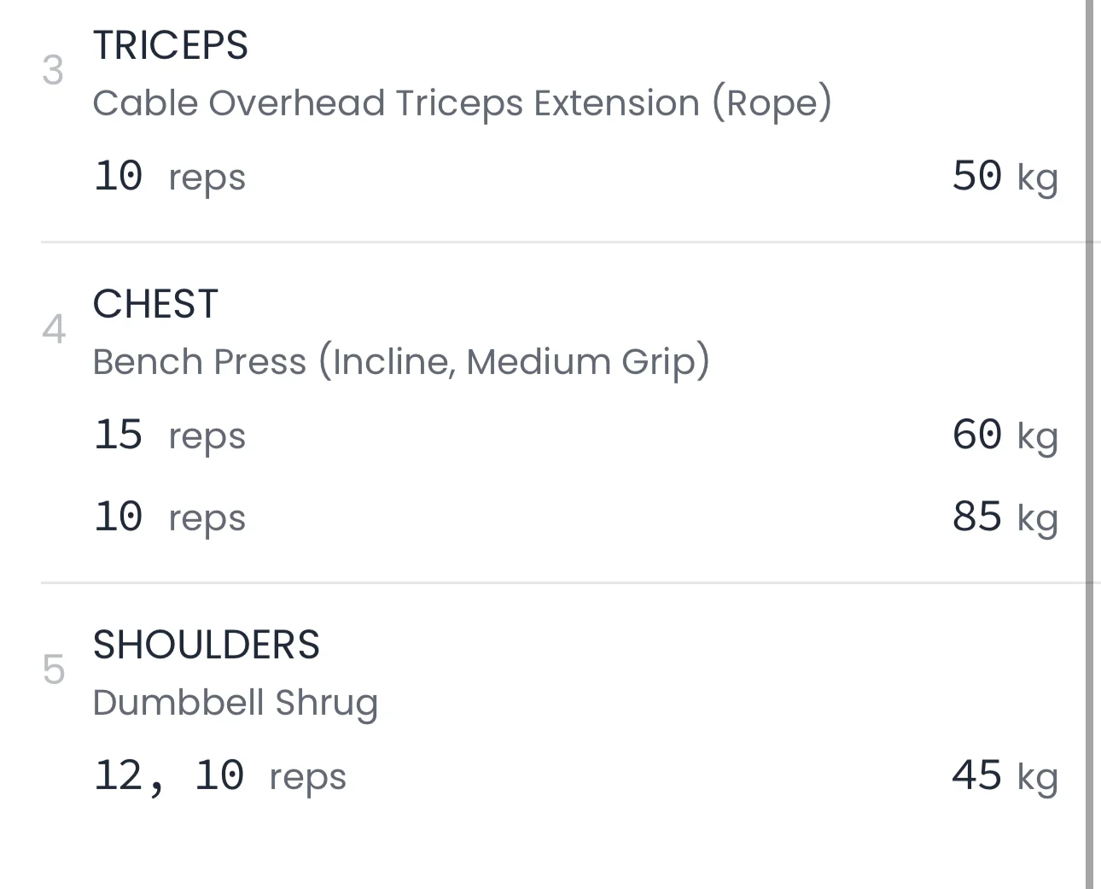The height and width of the screenshot is (889, 1101).
Task: Click the SHOULDERS muscle group heading
Action: [x=206, y=645]
